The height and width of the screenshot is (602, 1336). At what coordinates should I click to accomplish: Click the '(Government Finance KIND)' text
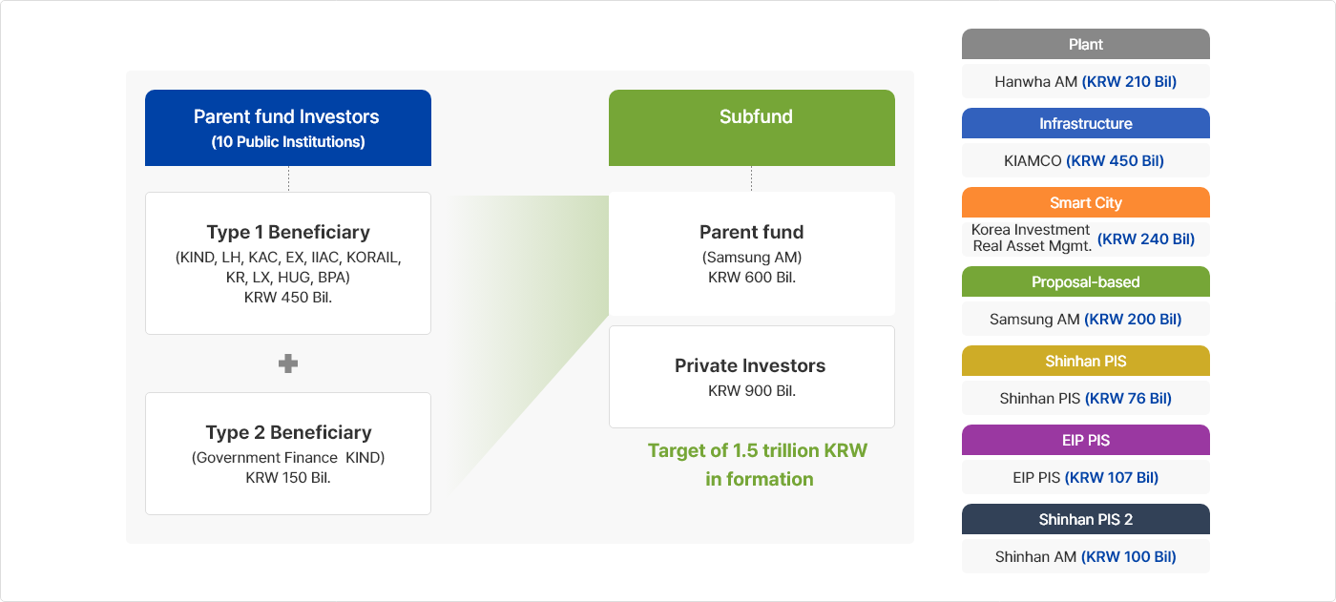pos(288,458)
